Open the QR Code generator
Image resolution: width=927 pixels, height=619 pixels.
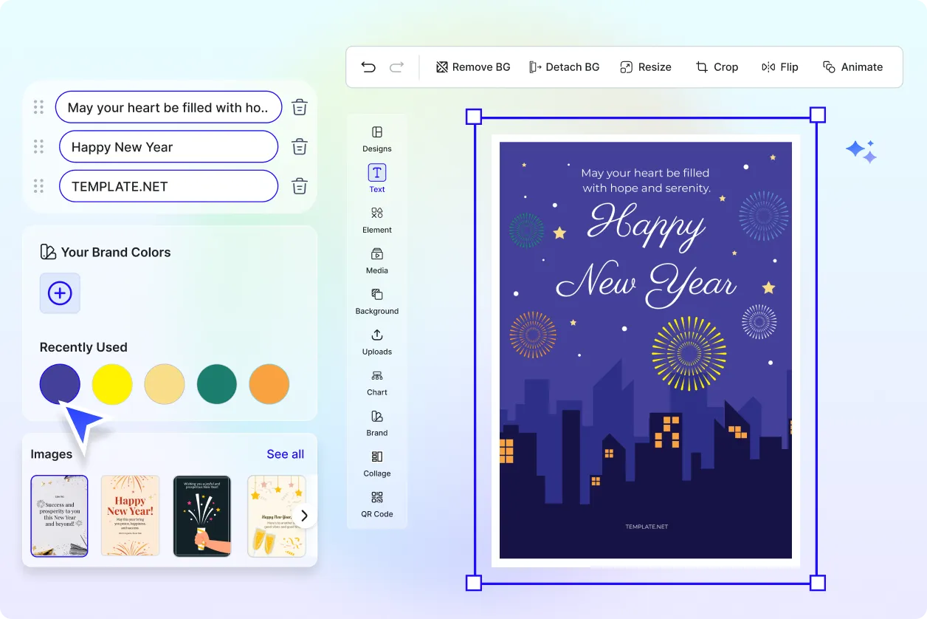click(x=376, y=506)
